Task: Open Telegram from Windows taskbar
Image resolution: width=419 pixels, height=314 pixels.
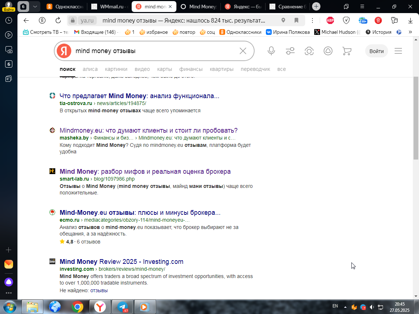Action: [x=123, y=307]
